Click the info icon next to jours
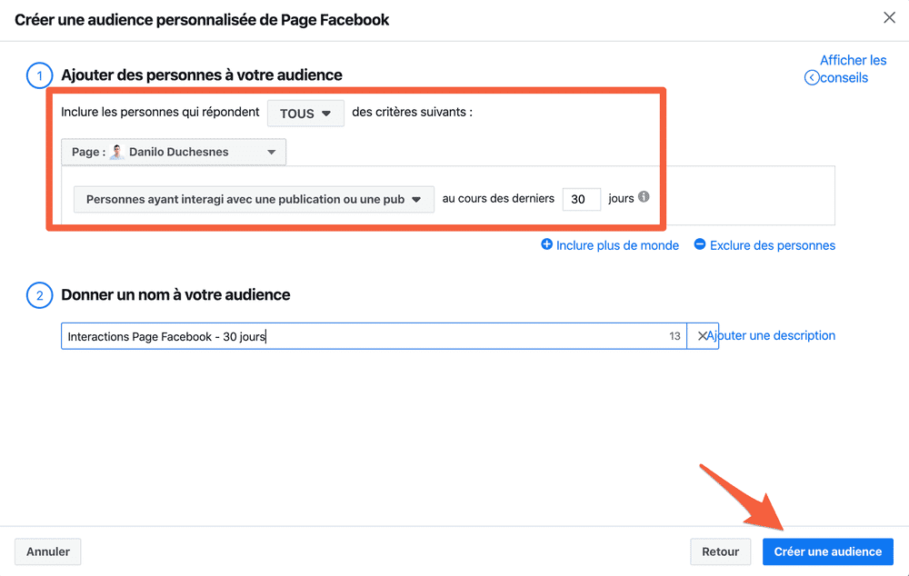This screenshot has height=576, width=909. point(644,197)
